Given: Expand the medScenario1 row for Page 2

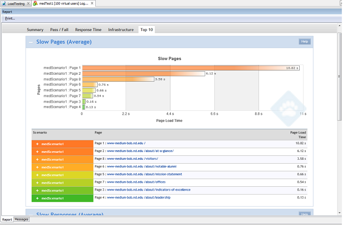Looking at the screenshot, I should tap(37, 152).
